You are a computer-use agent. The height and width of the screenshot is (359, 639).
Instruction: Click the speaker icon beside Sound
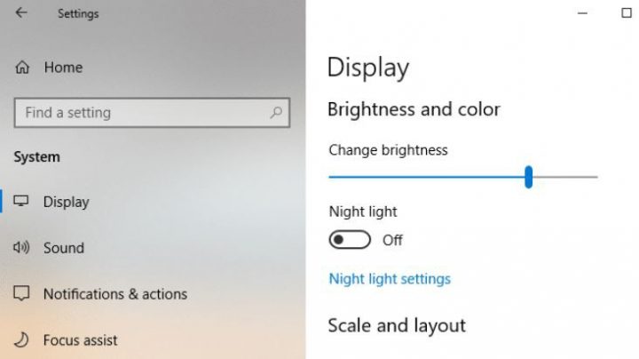[x=22, y=248]
